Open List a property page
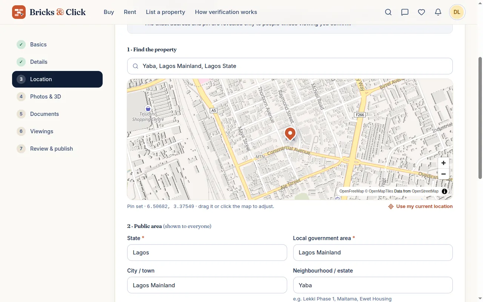 tap(166, 12)
